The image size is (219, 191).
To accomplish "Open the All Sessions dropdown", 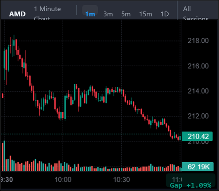I will (196, 13).
